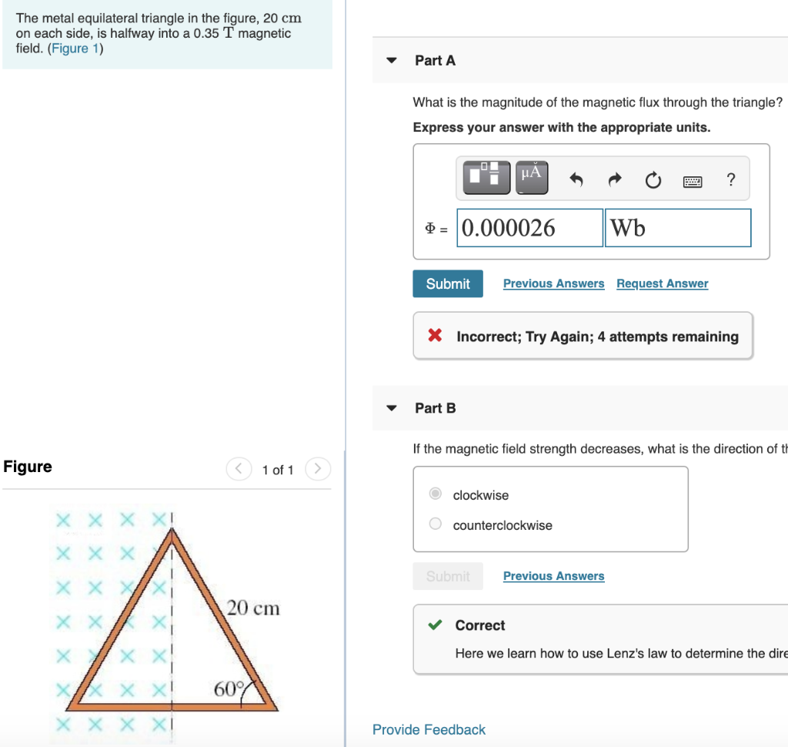Collapse the Part B section
The height and width of the screenshot is (747, 788).
click(x=392, y=408)
